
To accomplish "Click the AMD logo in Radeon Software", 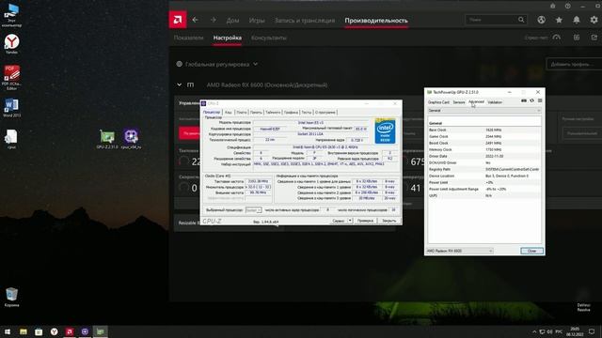I will click(178, 20).
